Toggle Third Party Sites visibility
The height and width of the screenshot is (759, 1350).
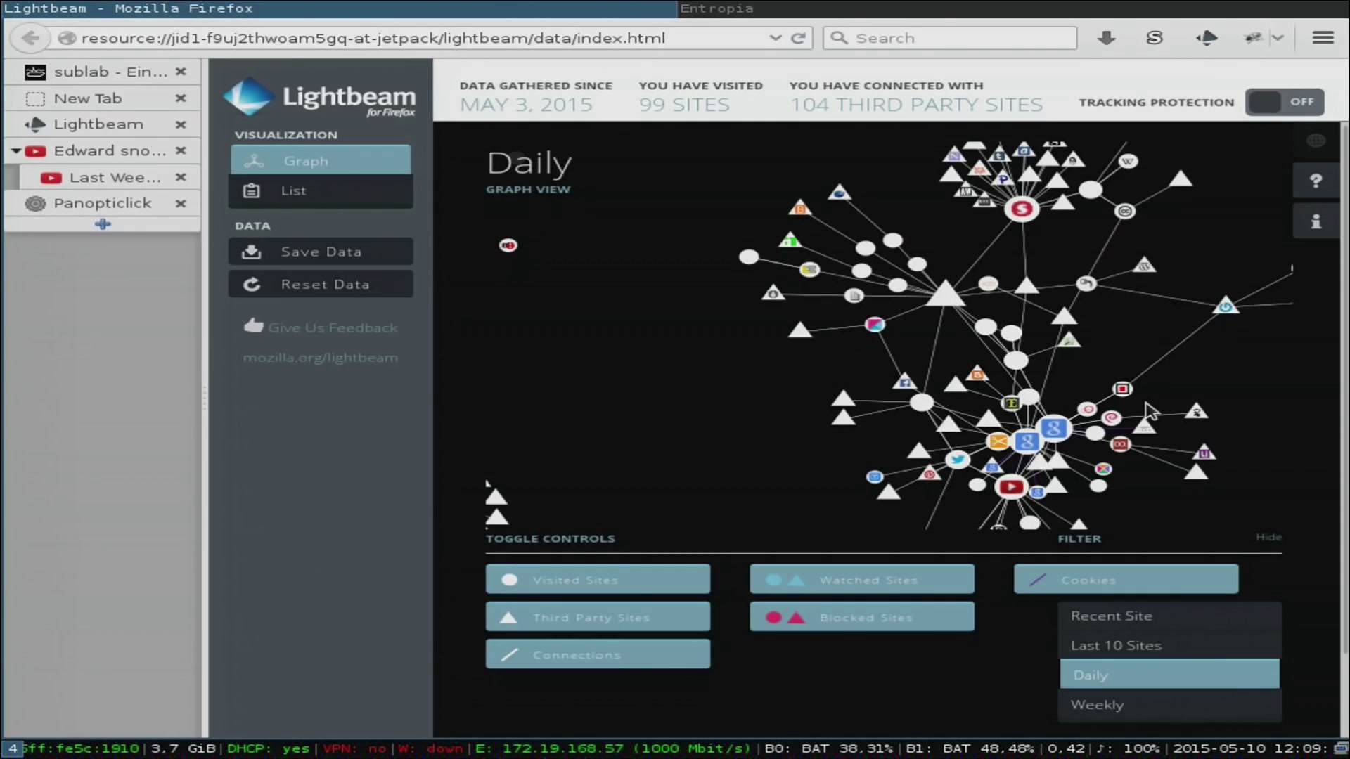tap(598, 617)
